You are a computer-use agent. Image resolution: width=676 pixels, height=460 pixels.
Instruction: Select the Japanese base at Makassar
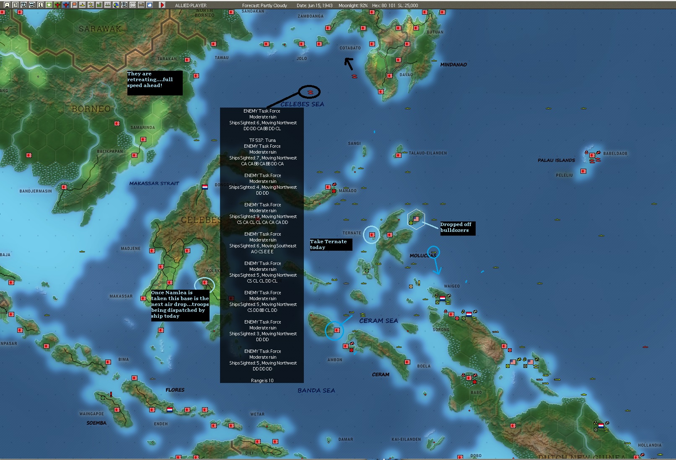[x=143, y=298]
